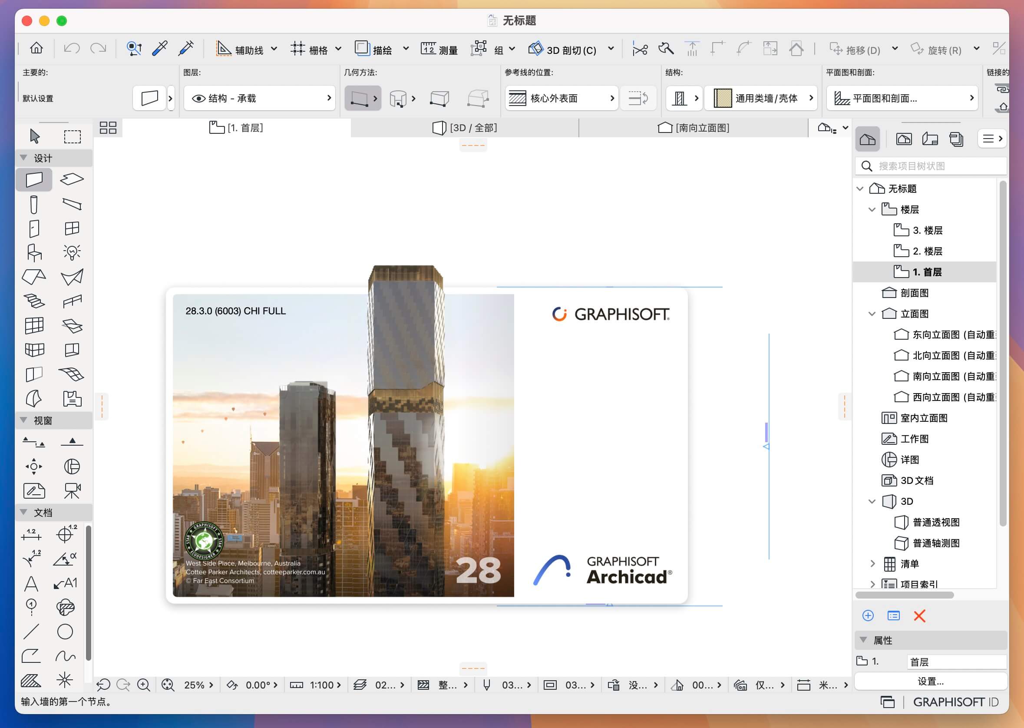Select the Column tool
The height and width of the screenshot is (728, 1024).
pos(33,204)
